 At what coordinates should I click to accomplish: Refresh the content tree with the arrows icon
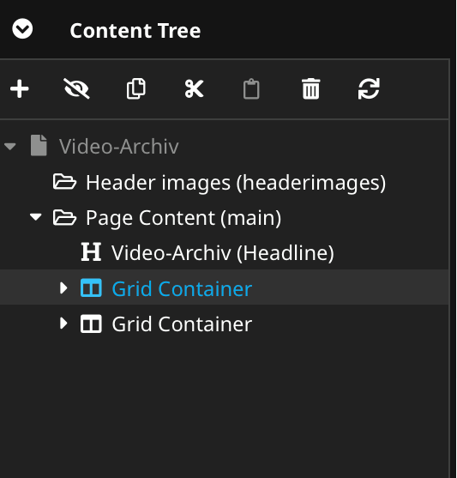click(x=369, y=88)
